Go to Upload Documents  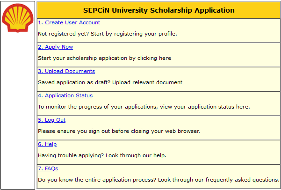pyautogui.click(x=66, y=71)
